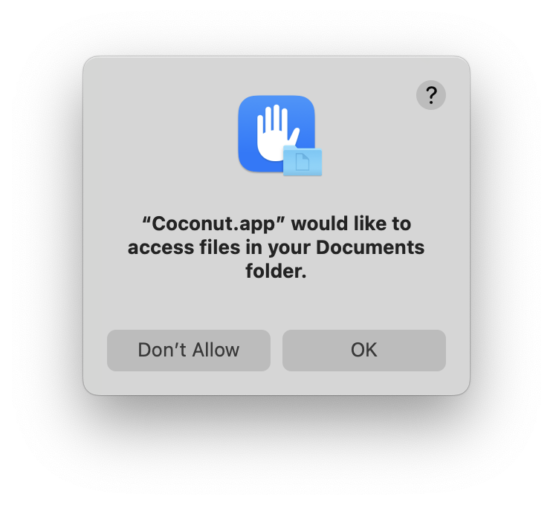Open help via the question mark button

(x=430, y=95)
